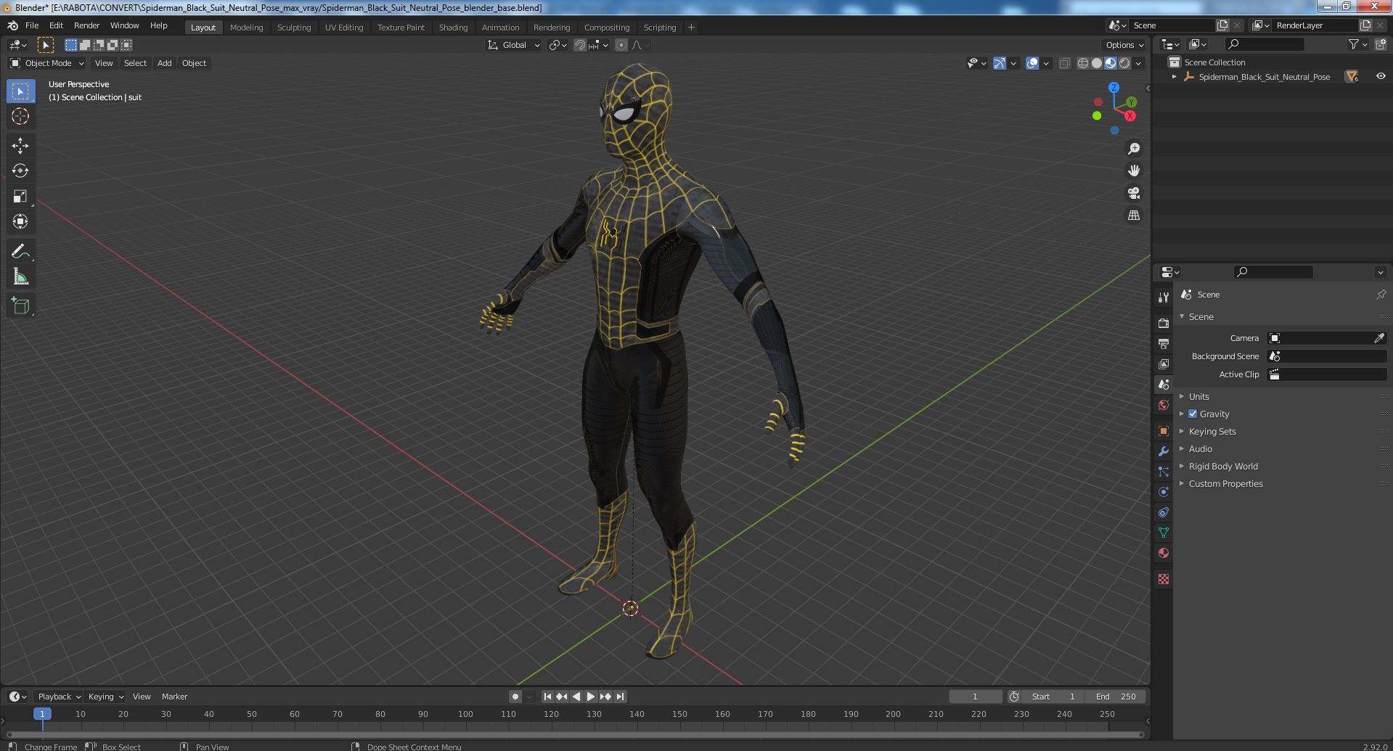Screen dimensions: 1393x751
Task: Pin the properties panel with pin icon
Action: (x=1381, y=295)
